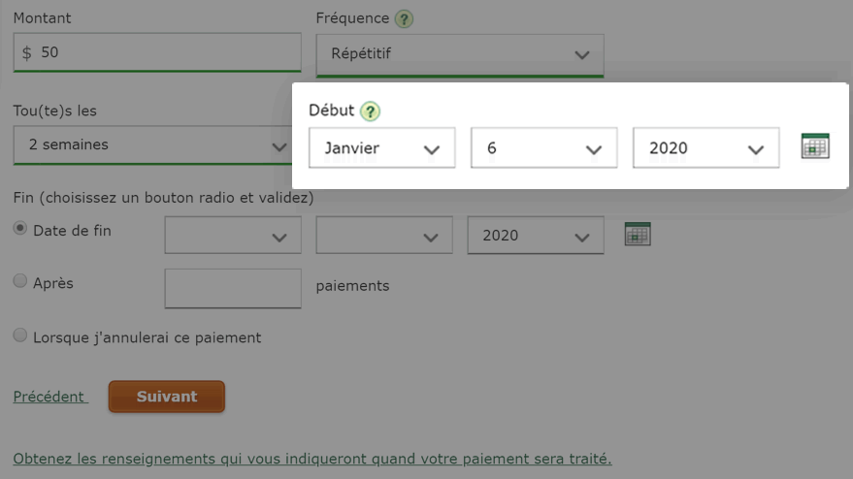Expand the Janvier month dropdown
Screen dimensions: 853x479
[x=382, y=148]
